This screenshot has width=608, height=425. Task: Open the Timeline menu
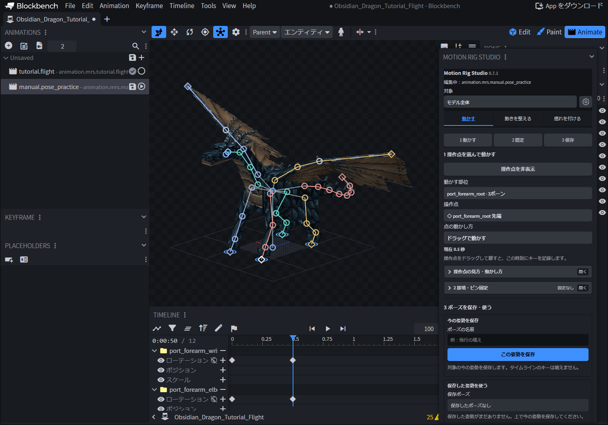pyautogui.click(x=182, y=6)
